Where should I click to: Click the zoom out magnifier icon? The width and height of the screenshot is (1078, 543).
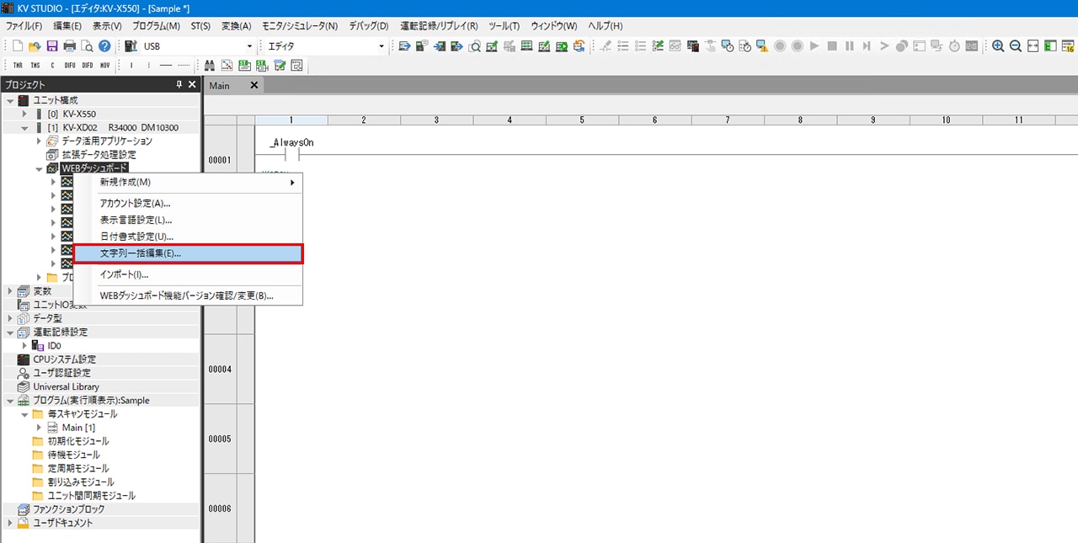click(1016, 46)
